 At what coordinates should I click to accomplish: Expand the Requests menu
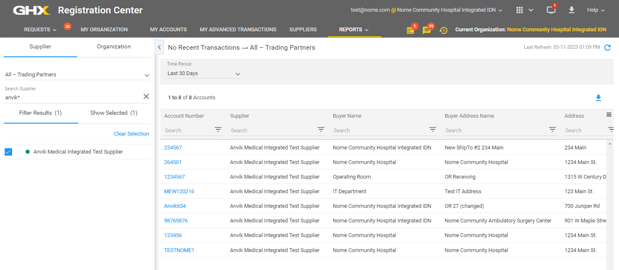pyautogui.click(x=40, y=30)
